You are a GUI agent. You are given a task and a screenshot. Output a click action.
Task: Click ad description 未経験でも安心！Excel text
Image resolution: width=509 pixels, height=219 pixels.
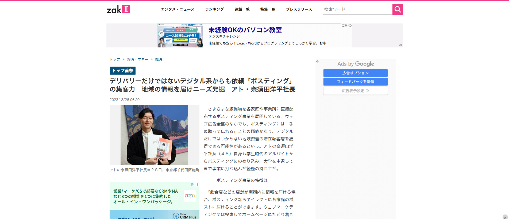[x=269, y=43]
